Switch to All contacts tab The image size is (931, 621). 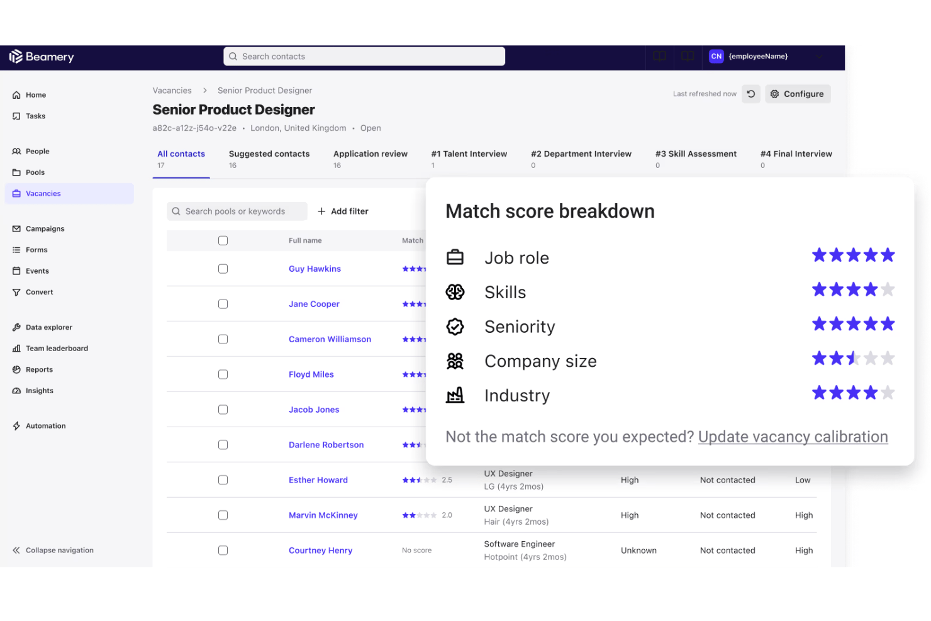click(x=181, y=160)
